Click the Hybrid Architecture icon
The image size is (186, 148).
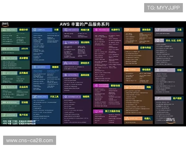(x=66, y=43)
